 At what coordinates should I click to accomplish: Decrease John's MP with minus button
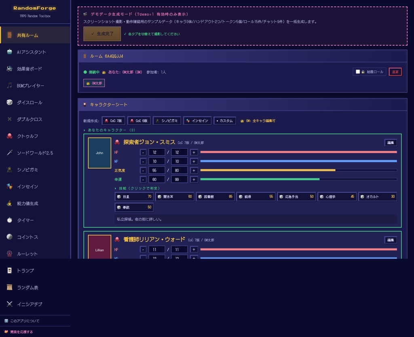coord(143,161)
